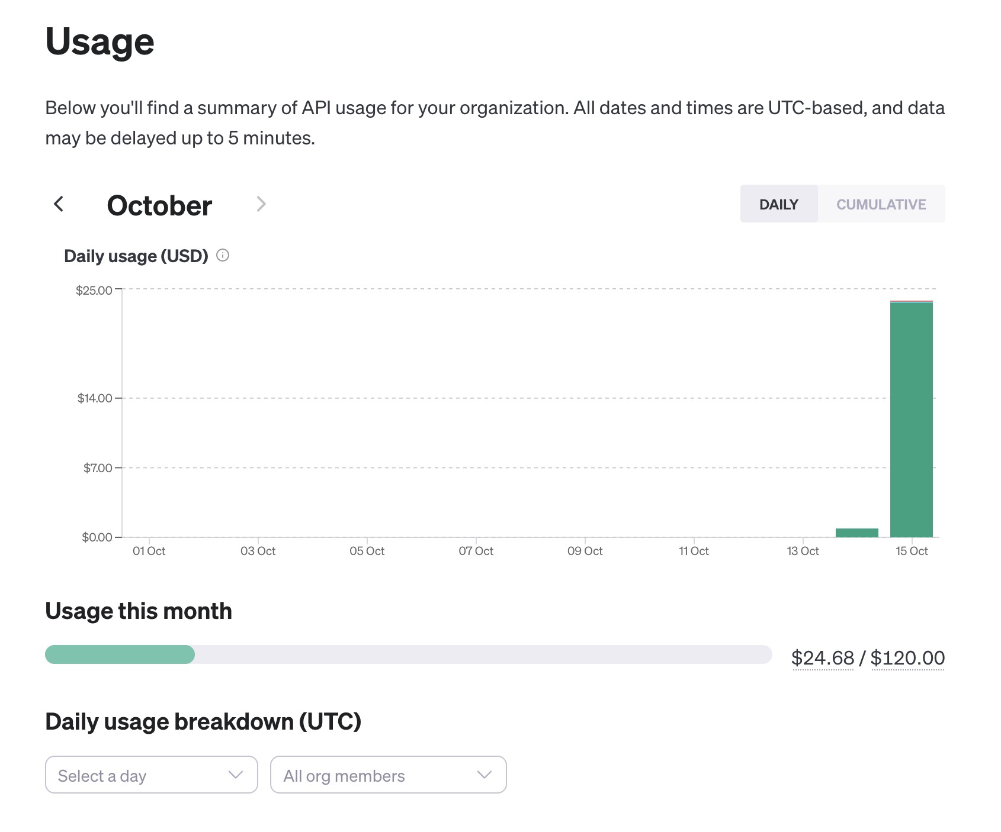Click the chevron arrow in Select a day box
This screenshot has height=832, width=1001.
click(236, 775)
